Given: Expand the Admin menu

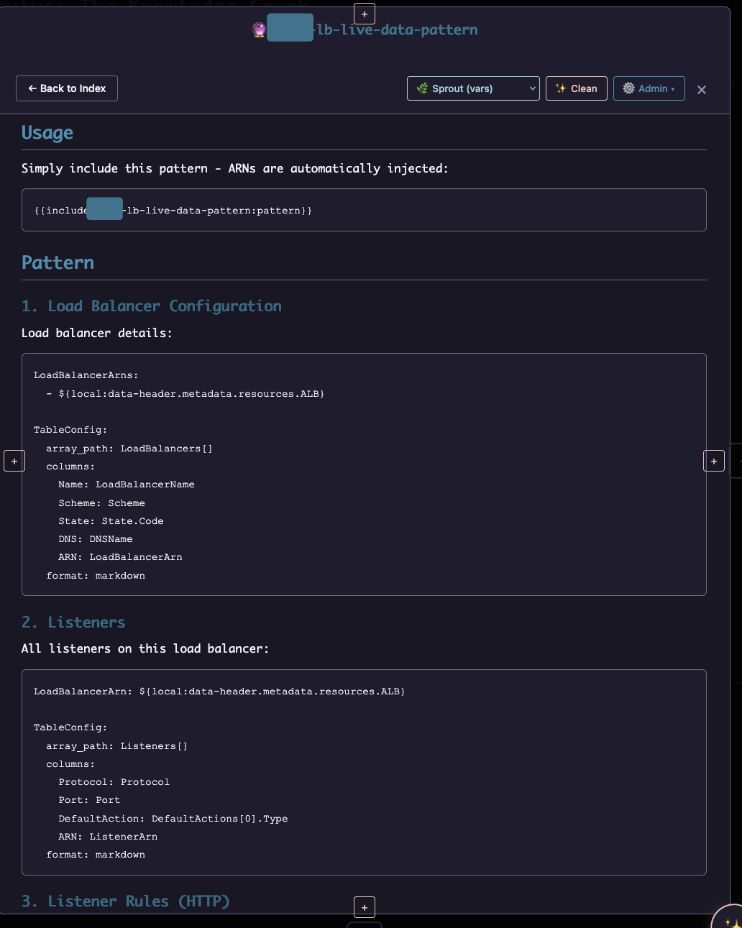Looking at the screenshot, I should tap(649, 88).
